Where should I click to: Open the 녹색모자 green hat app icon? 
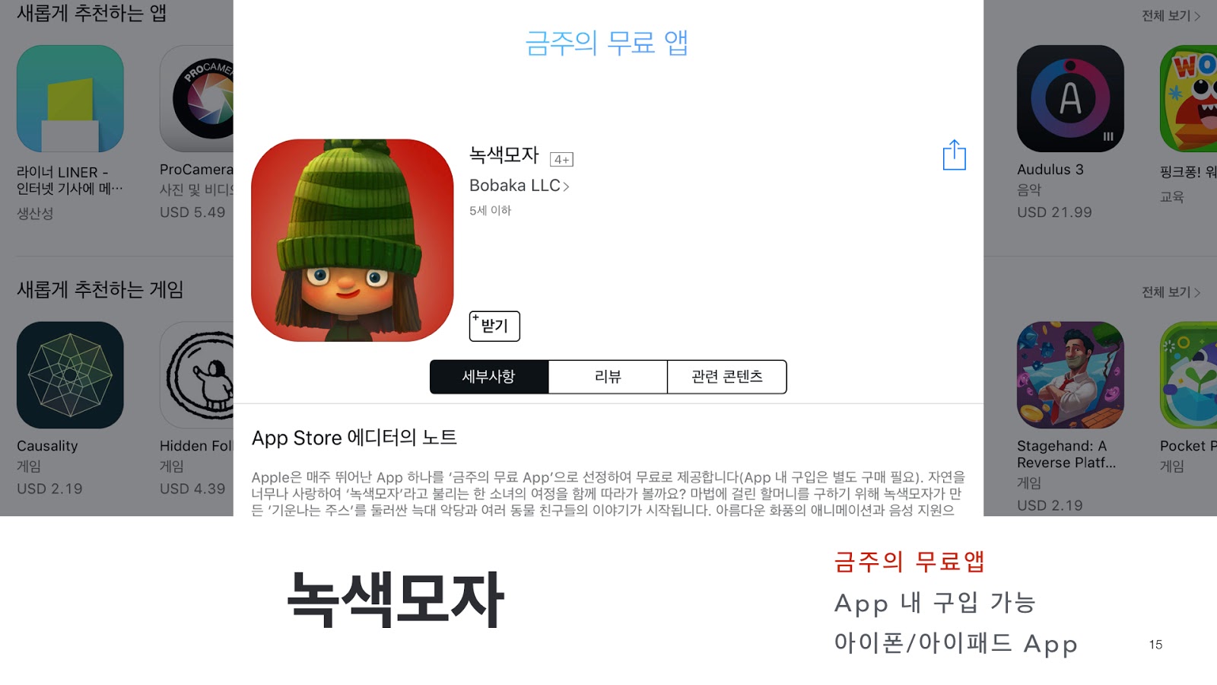(352, 241)
